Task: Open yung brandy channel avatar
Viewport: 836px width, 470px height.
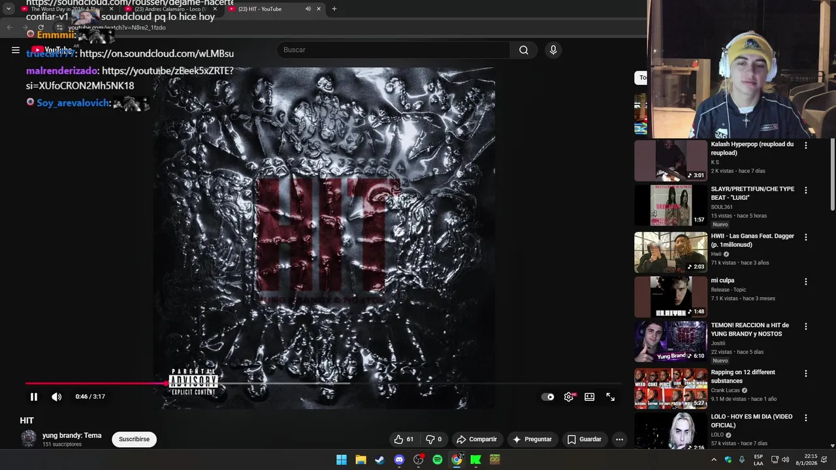Action: (x=29, y=439)
